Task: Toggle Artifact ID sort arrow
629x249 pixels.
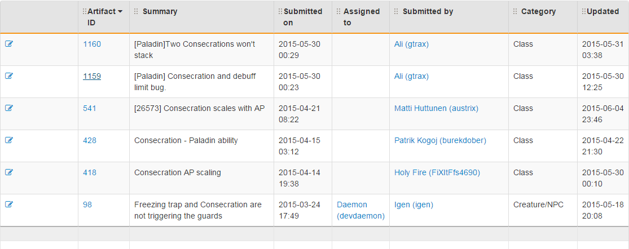Action: point(120,12)
